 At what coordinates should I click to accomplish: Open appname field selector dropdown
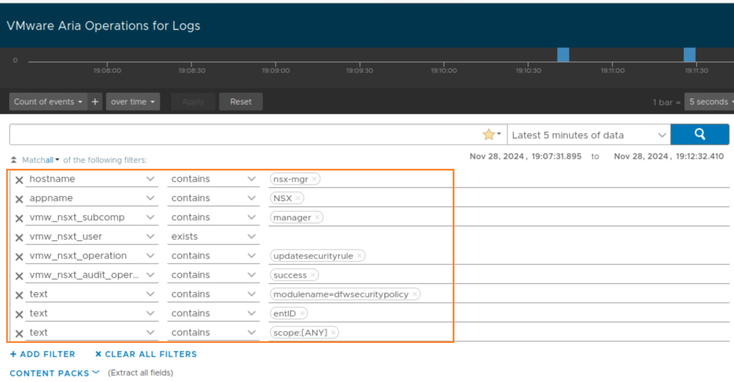[x=91, y=198]
